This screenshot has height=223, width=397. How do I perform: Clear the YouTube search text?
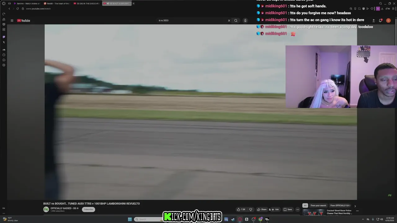coord(229,20)
